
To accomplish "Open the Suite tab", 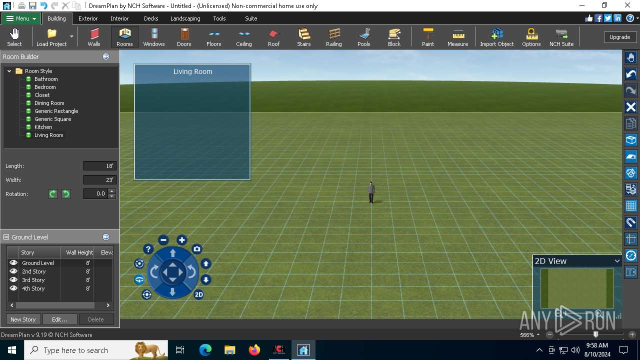I will click(251, 18).
